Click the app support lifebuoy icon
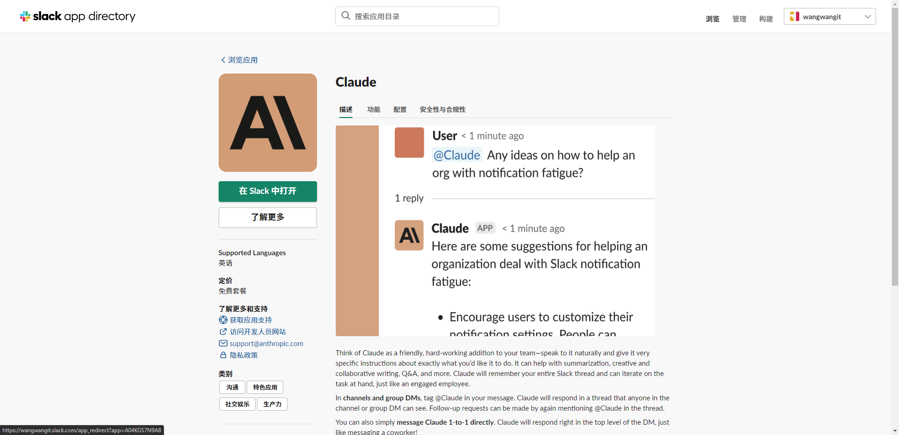The image size is (899, 435). coord(223,320)
